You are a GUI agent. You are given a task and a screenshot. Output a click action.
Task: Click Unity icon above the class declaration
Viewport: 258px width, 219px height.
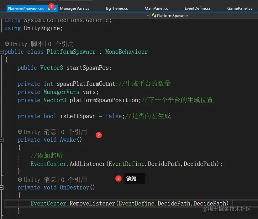(7, 44)
